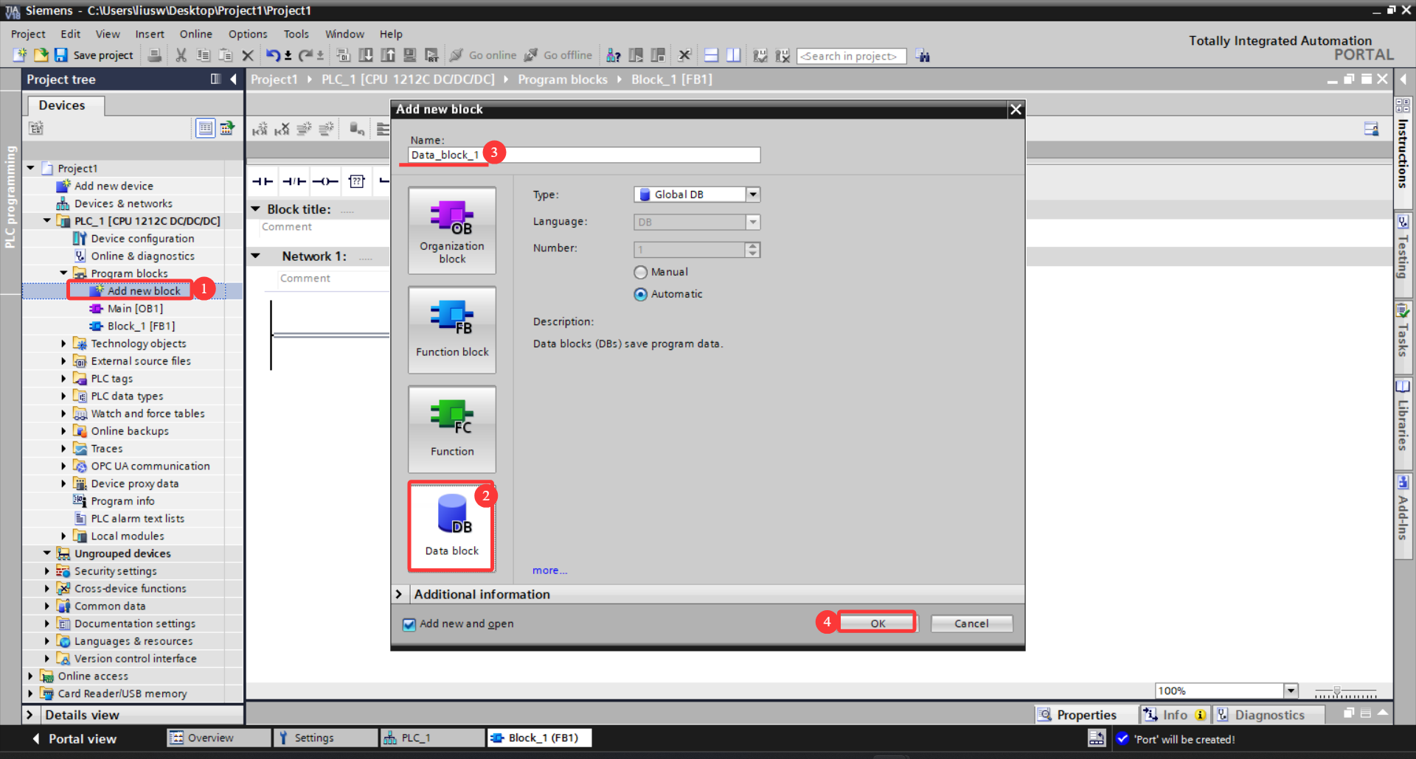The height and width of the screenshot is (759, 1416).
Task: Open the Properties tab
Action: point(1086,715)
